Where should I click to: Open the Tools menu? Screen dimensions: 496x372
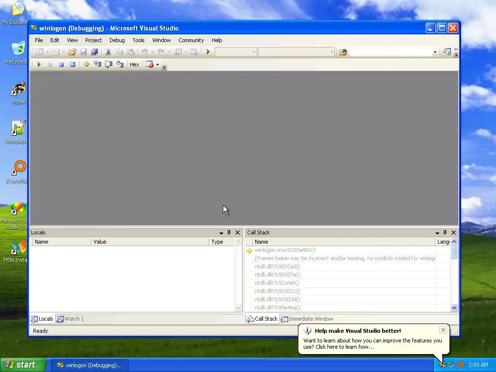138,40
